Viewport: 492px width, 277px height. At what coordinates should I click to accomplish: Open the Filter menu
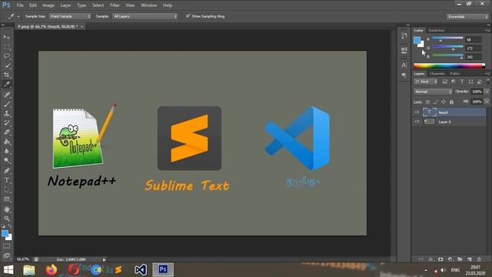tap(115, 5)
